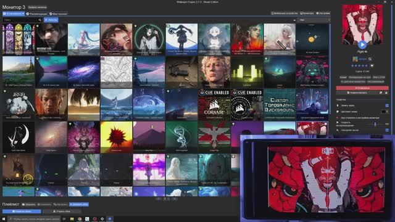Viewport: 395px width, 222px height.
Task: Click the magnifier icon next to the author name
Action: point(370,59)
